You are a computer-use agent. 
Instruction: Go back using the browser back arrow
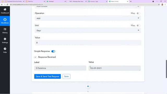click(x=2, y=5)
